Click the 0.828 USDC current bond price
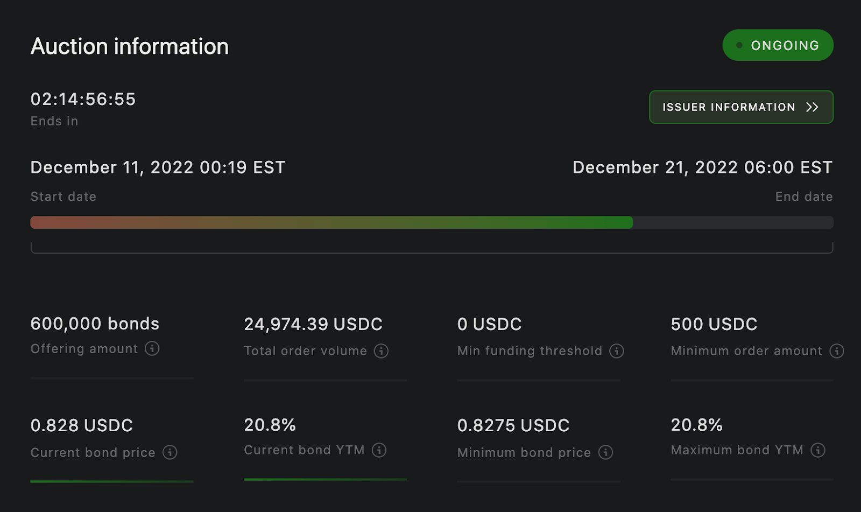This screenshot has width=861, height=512. click(x=82, y=425)
